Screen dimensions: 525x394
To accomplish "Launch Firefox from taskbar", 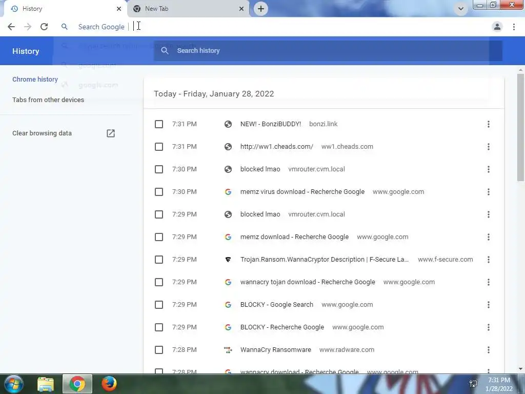I will 109,384.
